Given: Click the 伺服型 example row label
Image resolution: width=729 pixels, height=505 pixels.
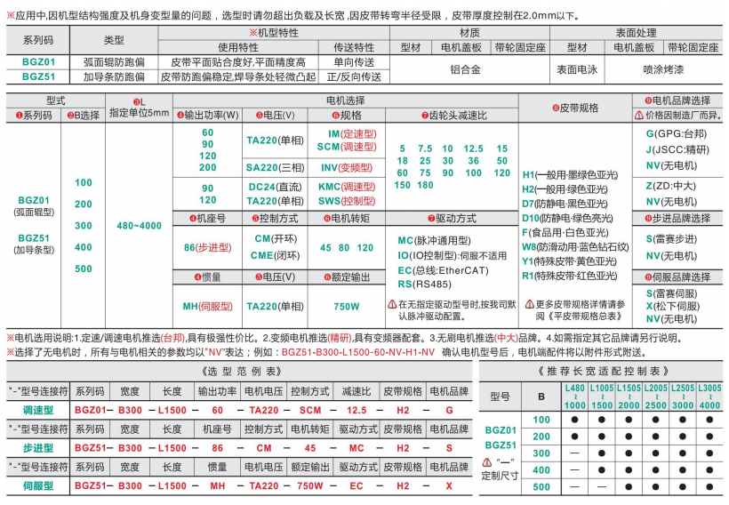Looking at the screenshot, I should click(38, 486).
